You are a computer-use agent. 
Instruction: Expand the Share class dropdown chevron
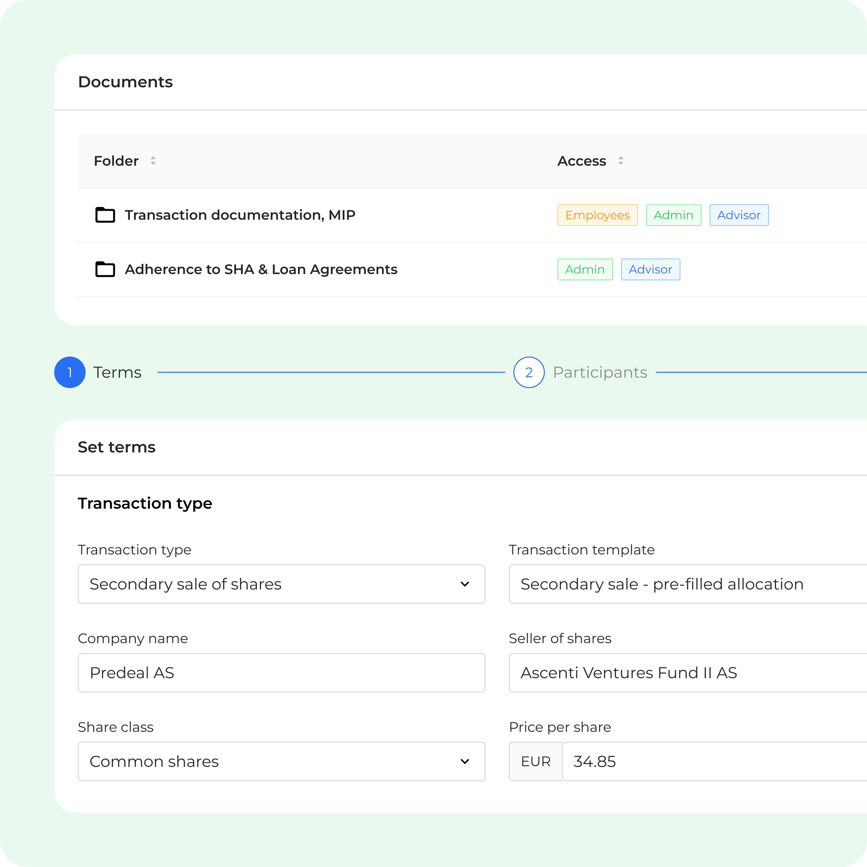[x=465, y=761]
